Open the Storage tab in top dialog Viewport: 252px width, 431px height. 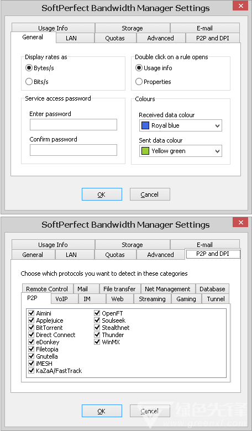point(132,28)
